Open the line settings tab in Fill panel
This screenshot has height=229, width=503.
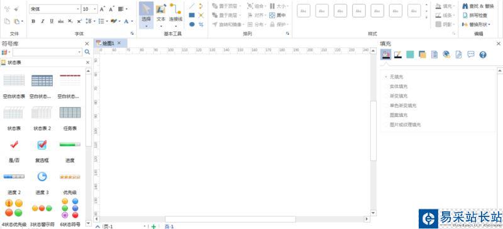(x=398, y=55)
